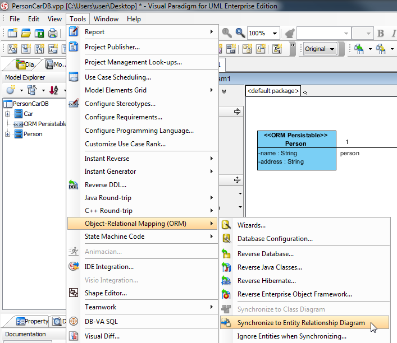This screenshot has width=397, height=343.
Task: Click the Reverse Database icon
Action: 226,253
